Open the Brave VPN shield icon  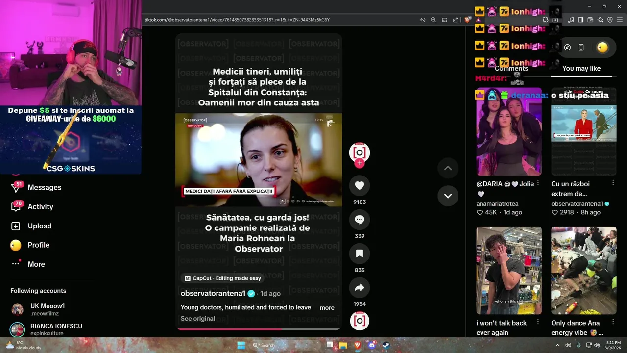pos(610,20)
